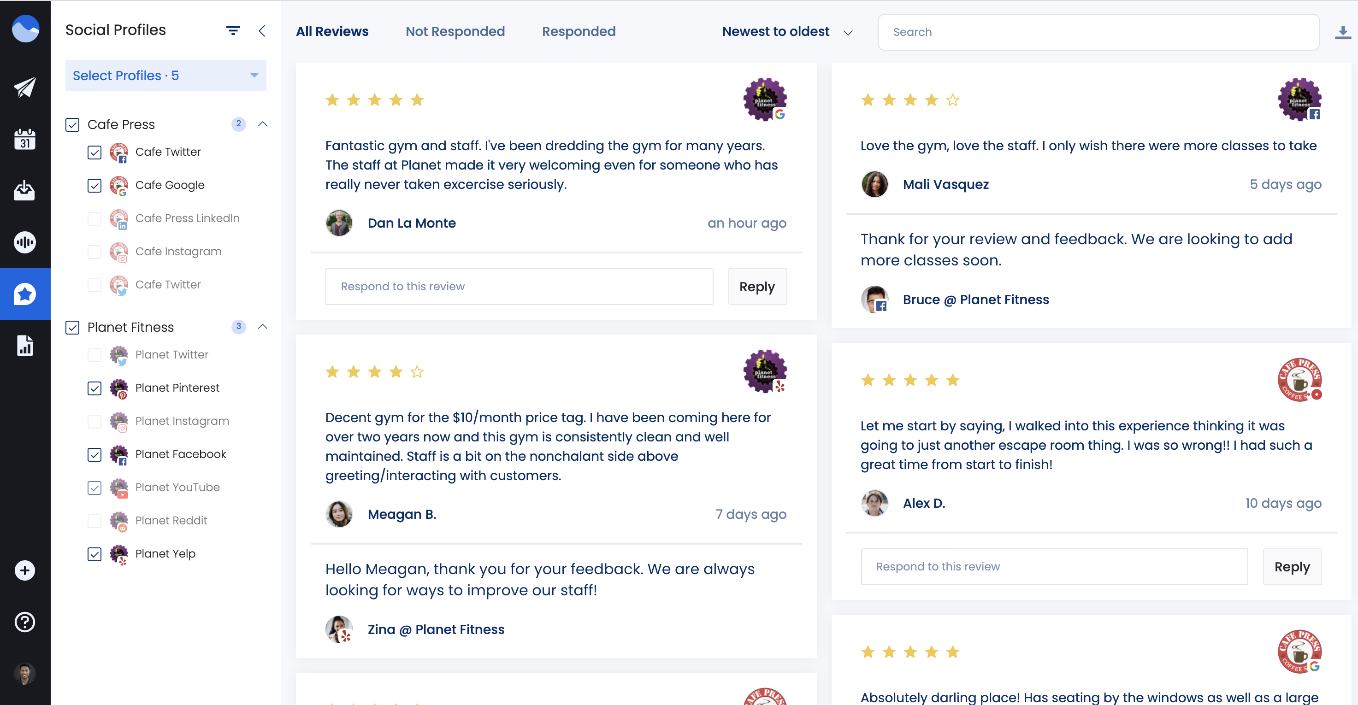Switch to the Not Responded tab
This screenshot has width=1358, height=705.
click(x=455, y=31)
